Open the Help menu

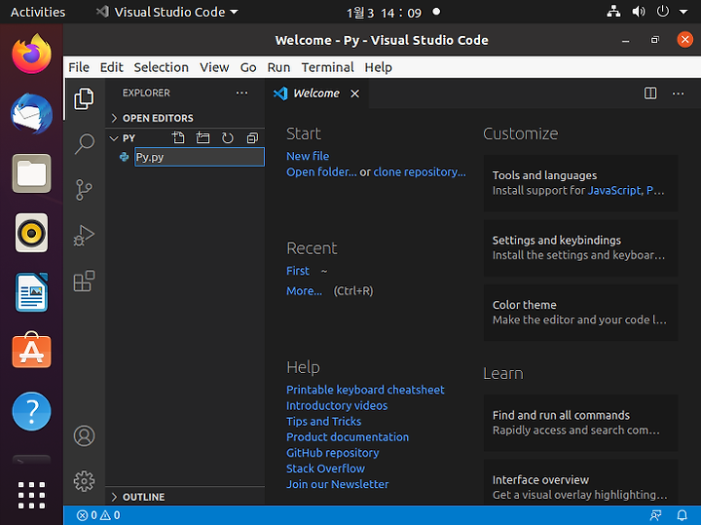[x=378, y=67]
